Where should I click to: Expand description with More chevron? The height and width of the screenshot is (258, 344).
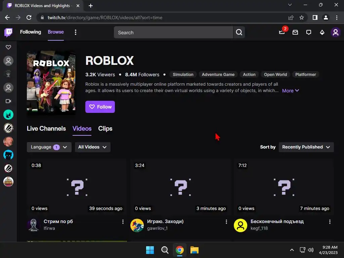pyautogui.click(x=291, y=91)
